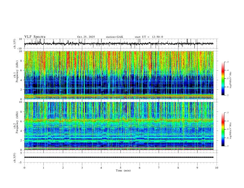Click the "-3" tick of ch.2 colorbar
Viewport: 244px width, 188px height.
tap(227, 113)
